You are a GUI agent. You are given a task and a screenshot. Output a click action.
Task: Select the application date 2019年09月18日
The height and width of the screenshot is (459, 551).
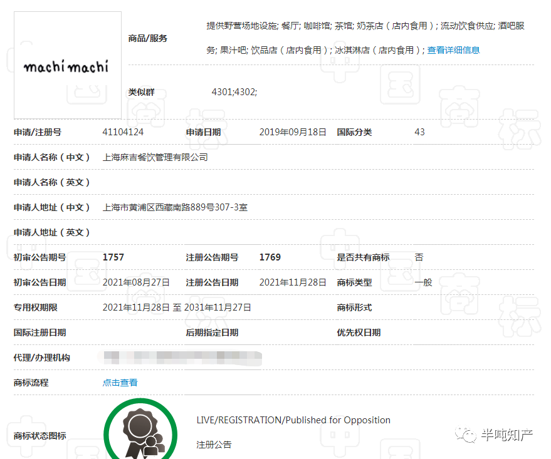[293, 132]
